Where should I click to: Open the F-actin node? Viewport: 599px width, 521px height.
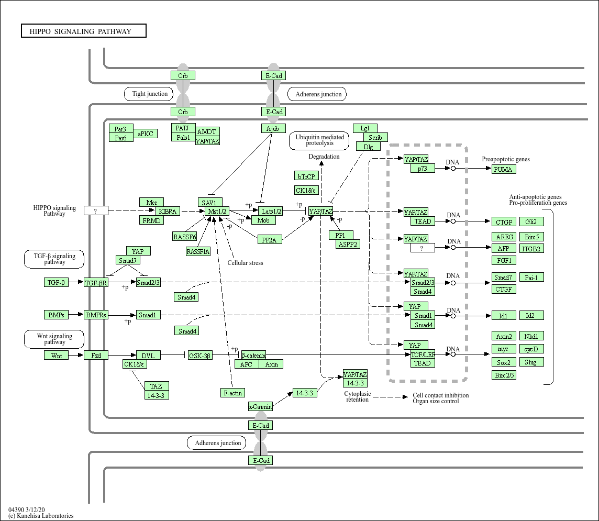(x=232, y=393)
